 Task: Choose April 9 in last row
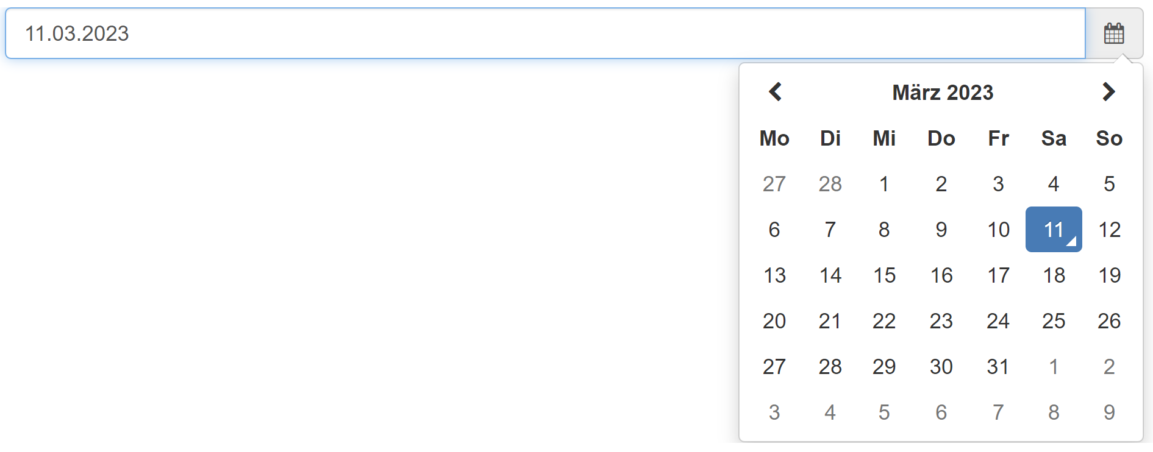[1109, 412]
